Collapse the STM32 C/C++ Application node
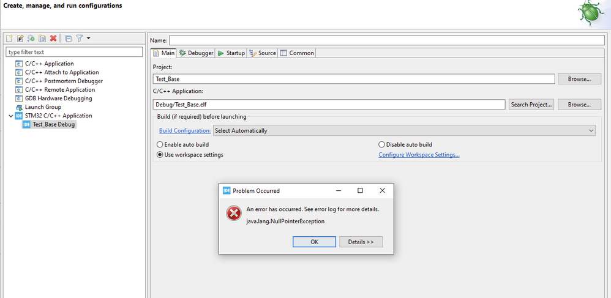This screenshot has width=611, height=298. pos(10,116)
